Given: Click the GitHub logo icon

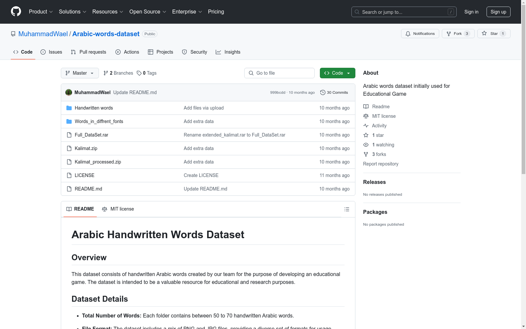Looking at the screenshot, I should click(16, 12).
